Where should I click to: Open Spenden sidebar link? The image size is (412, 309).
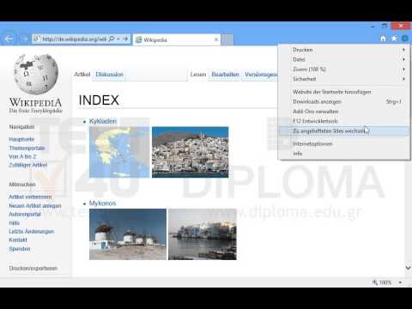(x=20, y=249)
